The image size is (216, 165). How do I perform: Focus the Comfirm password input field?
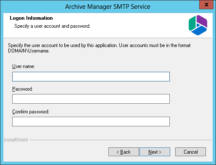point(91,121)
